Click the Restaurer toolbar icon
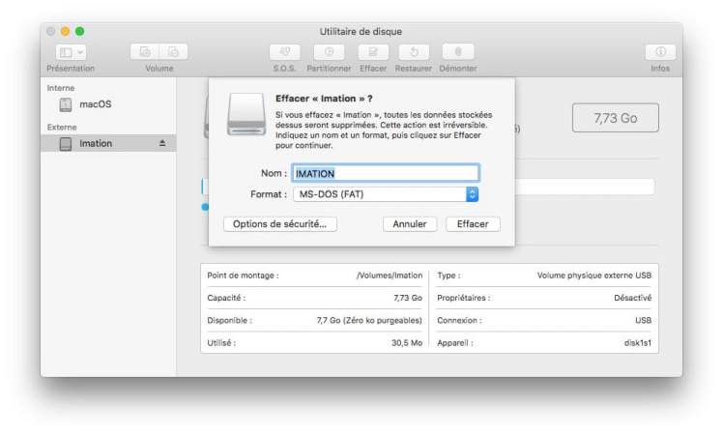The height and width of the screenshot is (435, 723). tap(414, 51)
